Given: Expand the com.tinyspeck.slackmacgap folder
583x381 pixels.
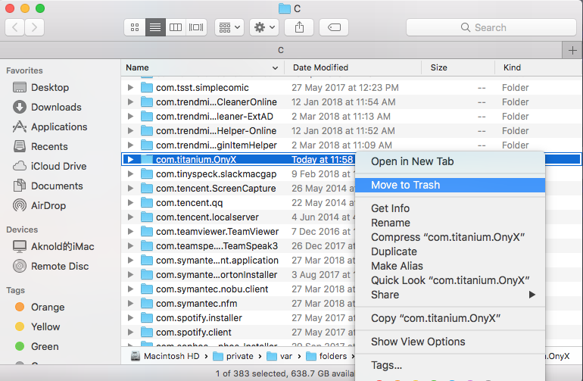Looking at the screenshot, I should [x=130, y=174].
